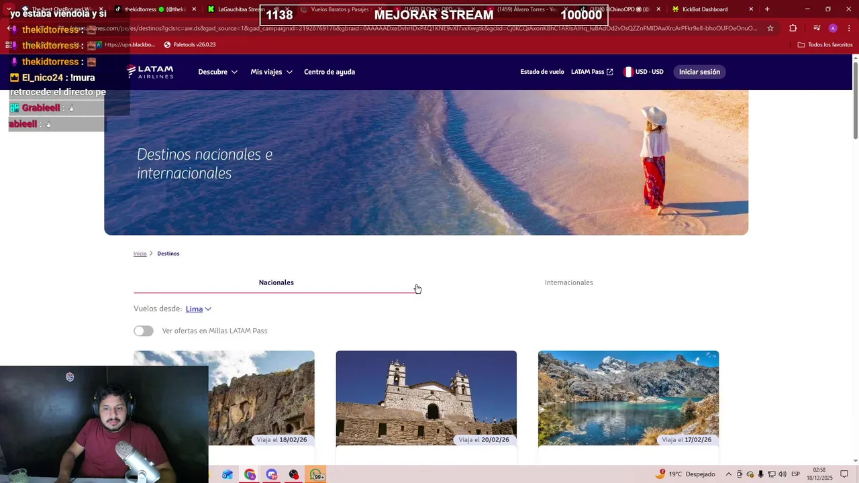859x483 pixels.
Task: Open the Chrome taskbar icon
Action: [250, 474]
